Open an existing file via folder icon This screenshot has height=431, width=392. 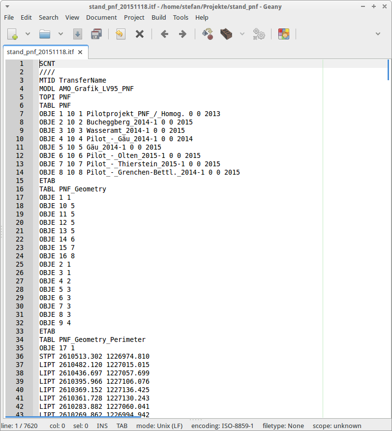click(x=45, y=34)
